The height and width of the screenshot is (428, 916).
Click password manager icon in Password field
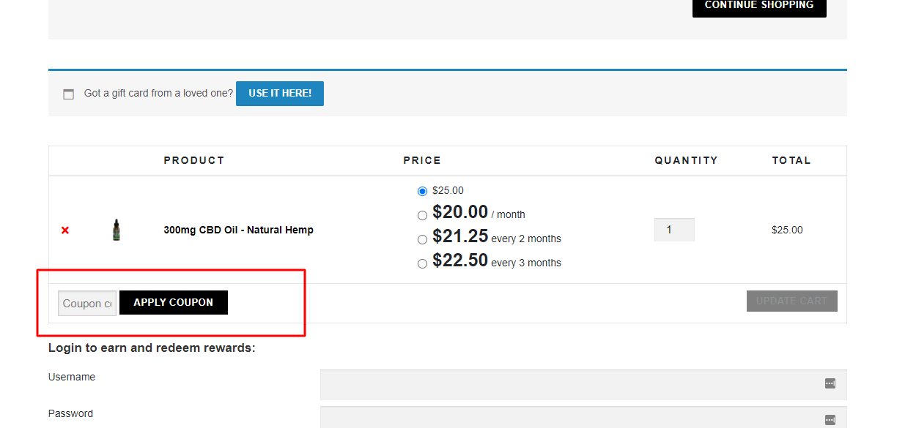830,420
